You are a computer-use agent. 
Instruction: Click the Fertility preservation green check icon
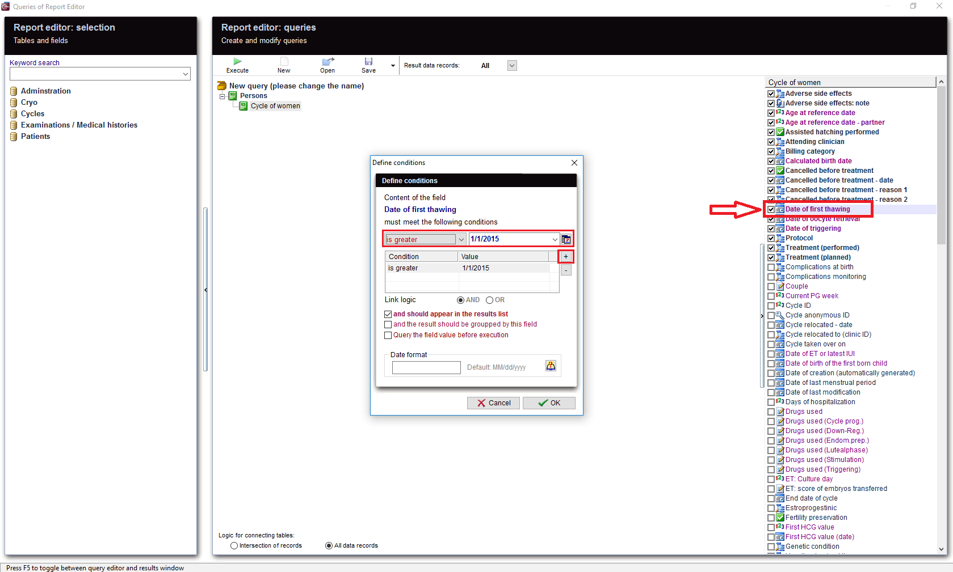coord(780,518)
